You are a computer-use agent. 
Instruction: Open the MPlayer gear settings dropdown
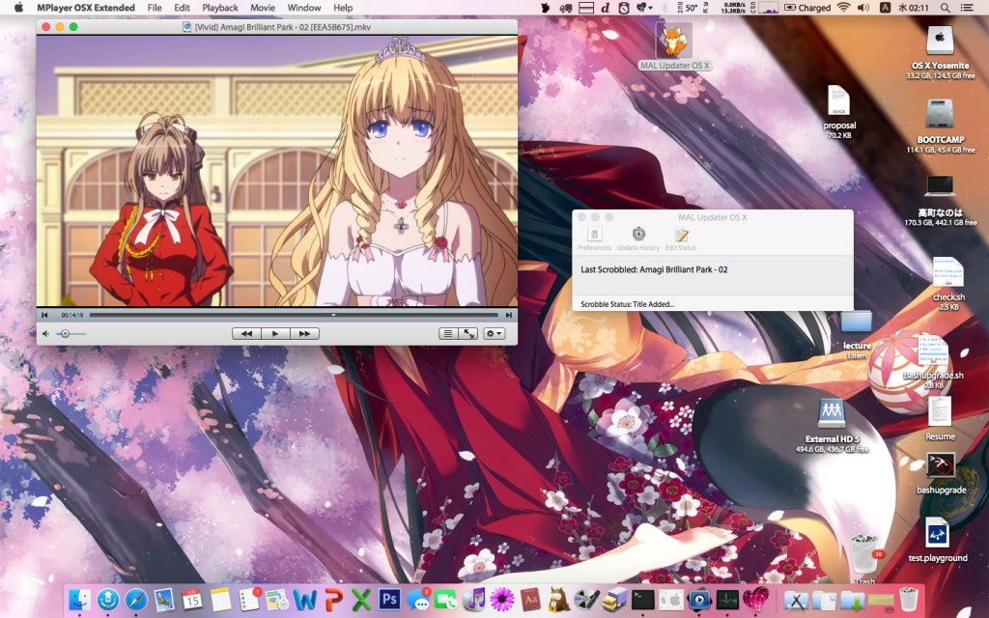pyautogui.click(x=494, y=333)
